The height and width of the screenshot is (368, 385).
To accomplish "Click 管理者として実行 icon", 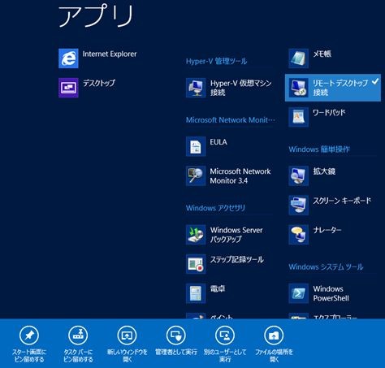I will point(176,336).
